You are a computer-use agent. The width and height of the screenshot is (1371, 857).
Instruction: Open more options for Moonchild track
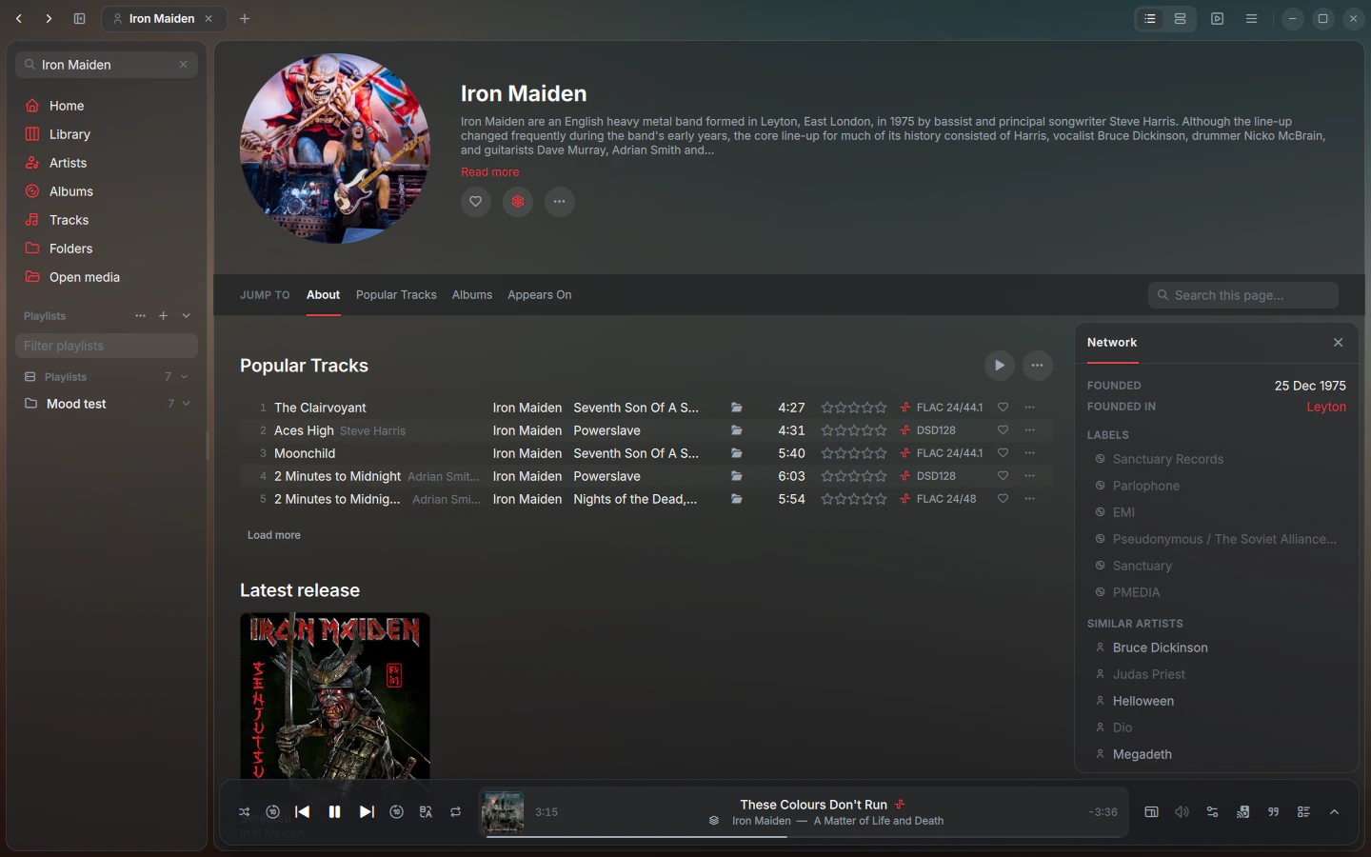click(x=1029, y=453)
